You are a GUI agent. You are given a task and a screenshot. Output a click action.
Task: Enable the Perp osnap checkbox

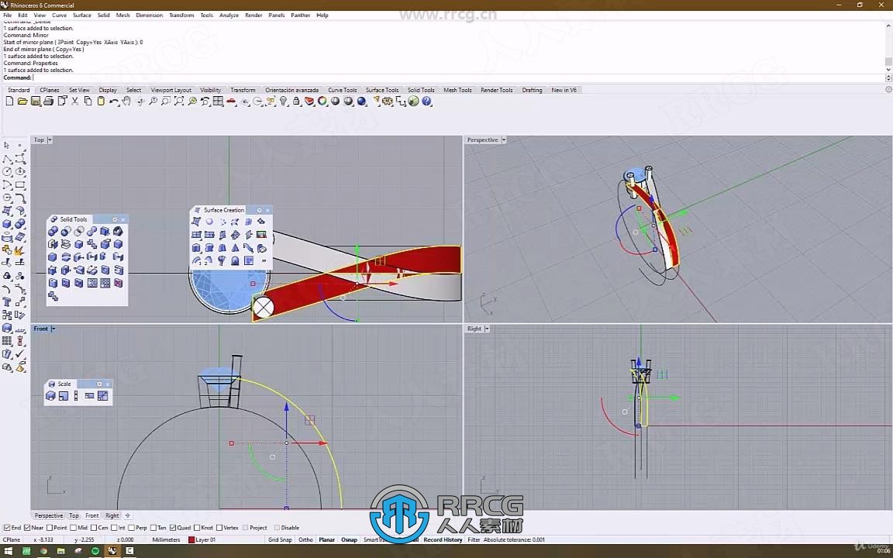[x=132, y=528]
